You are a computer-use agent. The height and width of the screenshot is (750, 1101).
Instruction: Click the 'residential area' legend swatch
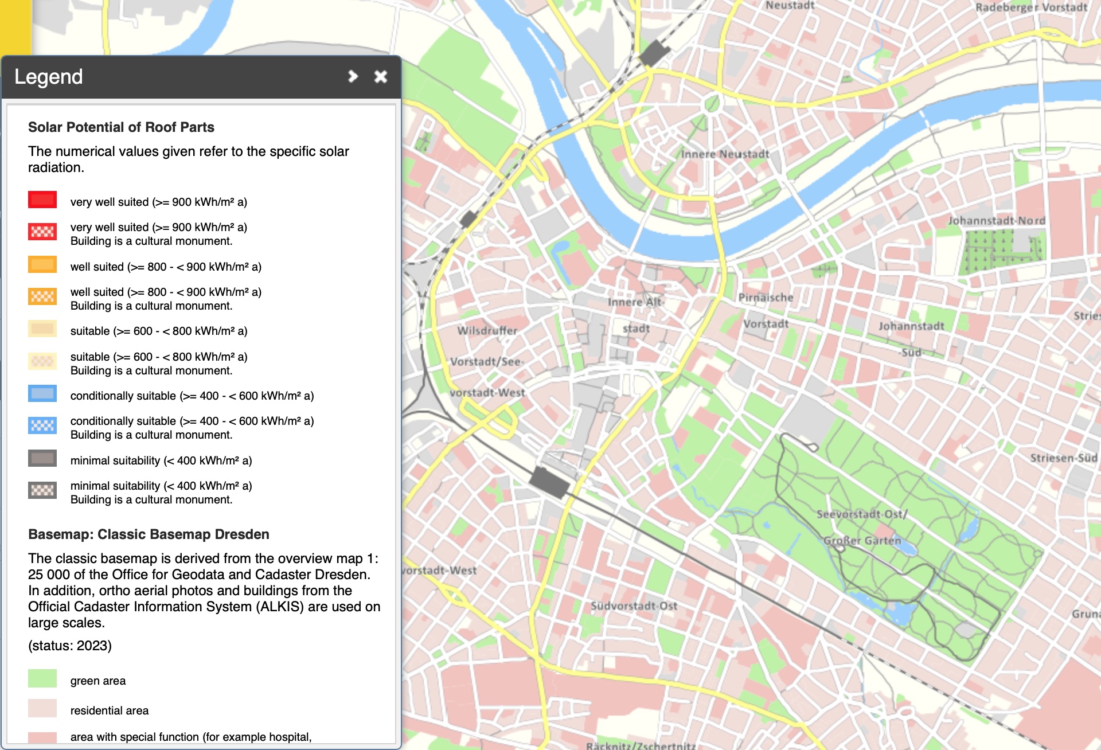tap(42, 709)
